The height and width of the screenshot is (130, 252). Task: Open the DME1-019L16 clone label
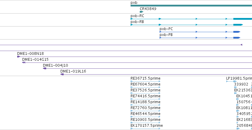73,71
